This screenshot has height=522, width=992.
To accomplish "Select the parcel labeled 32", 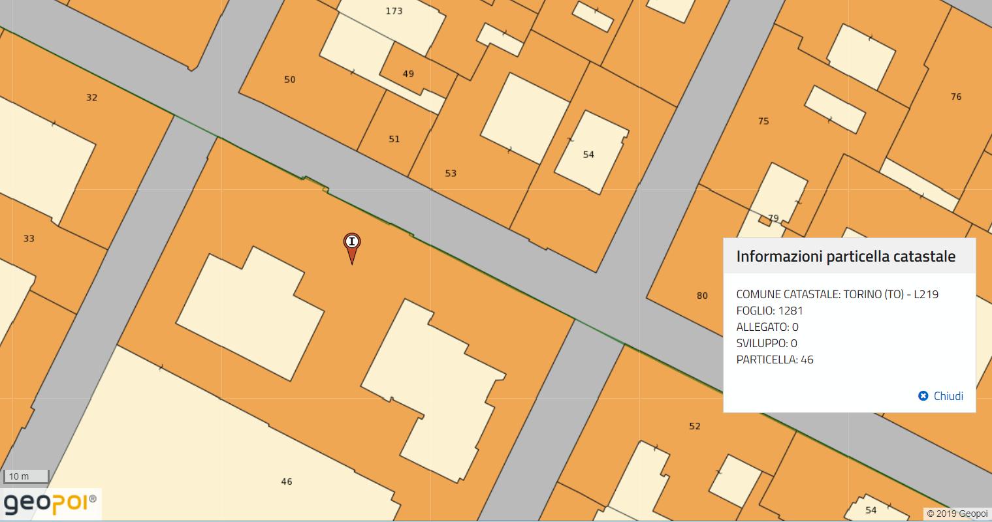I will [91, 98].
